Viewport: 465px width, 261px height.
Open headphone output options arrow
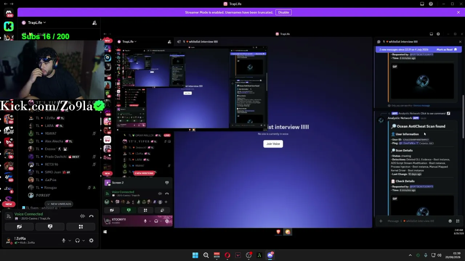pos(84,240)
